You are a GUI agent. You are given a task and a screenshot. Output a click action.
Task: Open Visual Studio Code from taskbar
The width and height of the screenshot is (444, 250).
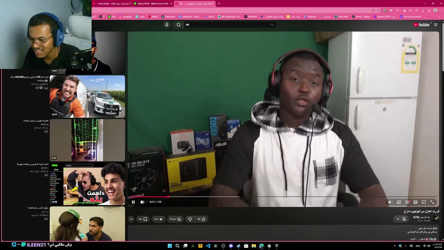(208, 246)
